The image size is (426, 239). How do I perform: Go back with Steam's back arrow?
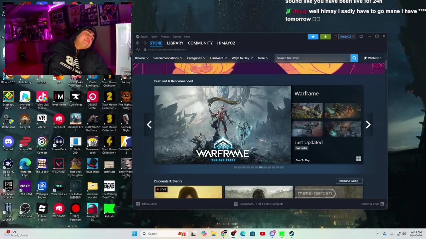tap(138, 43)
